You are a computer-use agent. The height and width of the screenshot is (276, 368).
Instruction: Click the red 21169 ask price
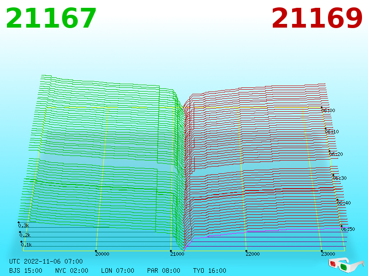click(x=317, y=18)
